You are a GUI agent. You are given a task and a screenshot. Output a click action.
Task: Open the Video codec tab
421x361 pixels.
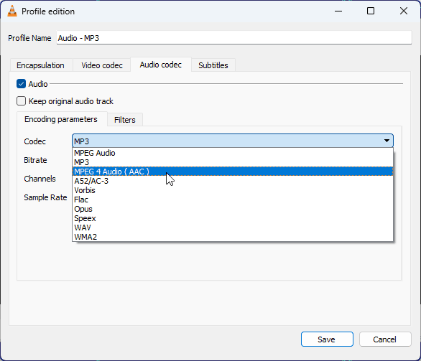[102, 65]
